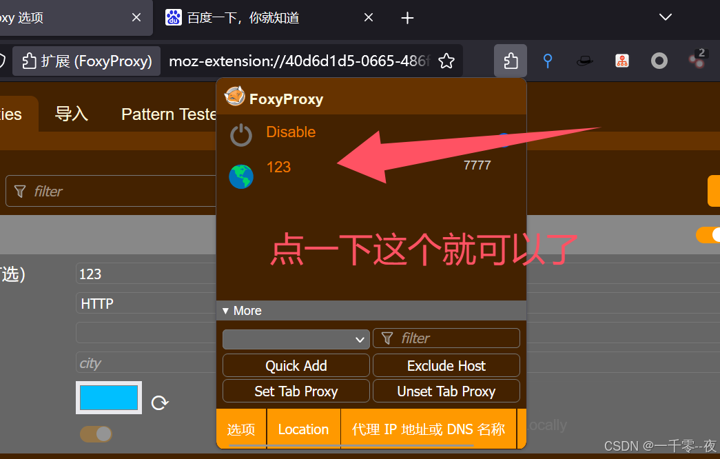This screenshot has width=720, height=459.
Task: Open the HTTP proxy type dropdown
Action: click(146, 303)
